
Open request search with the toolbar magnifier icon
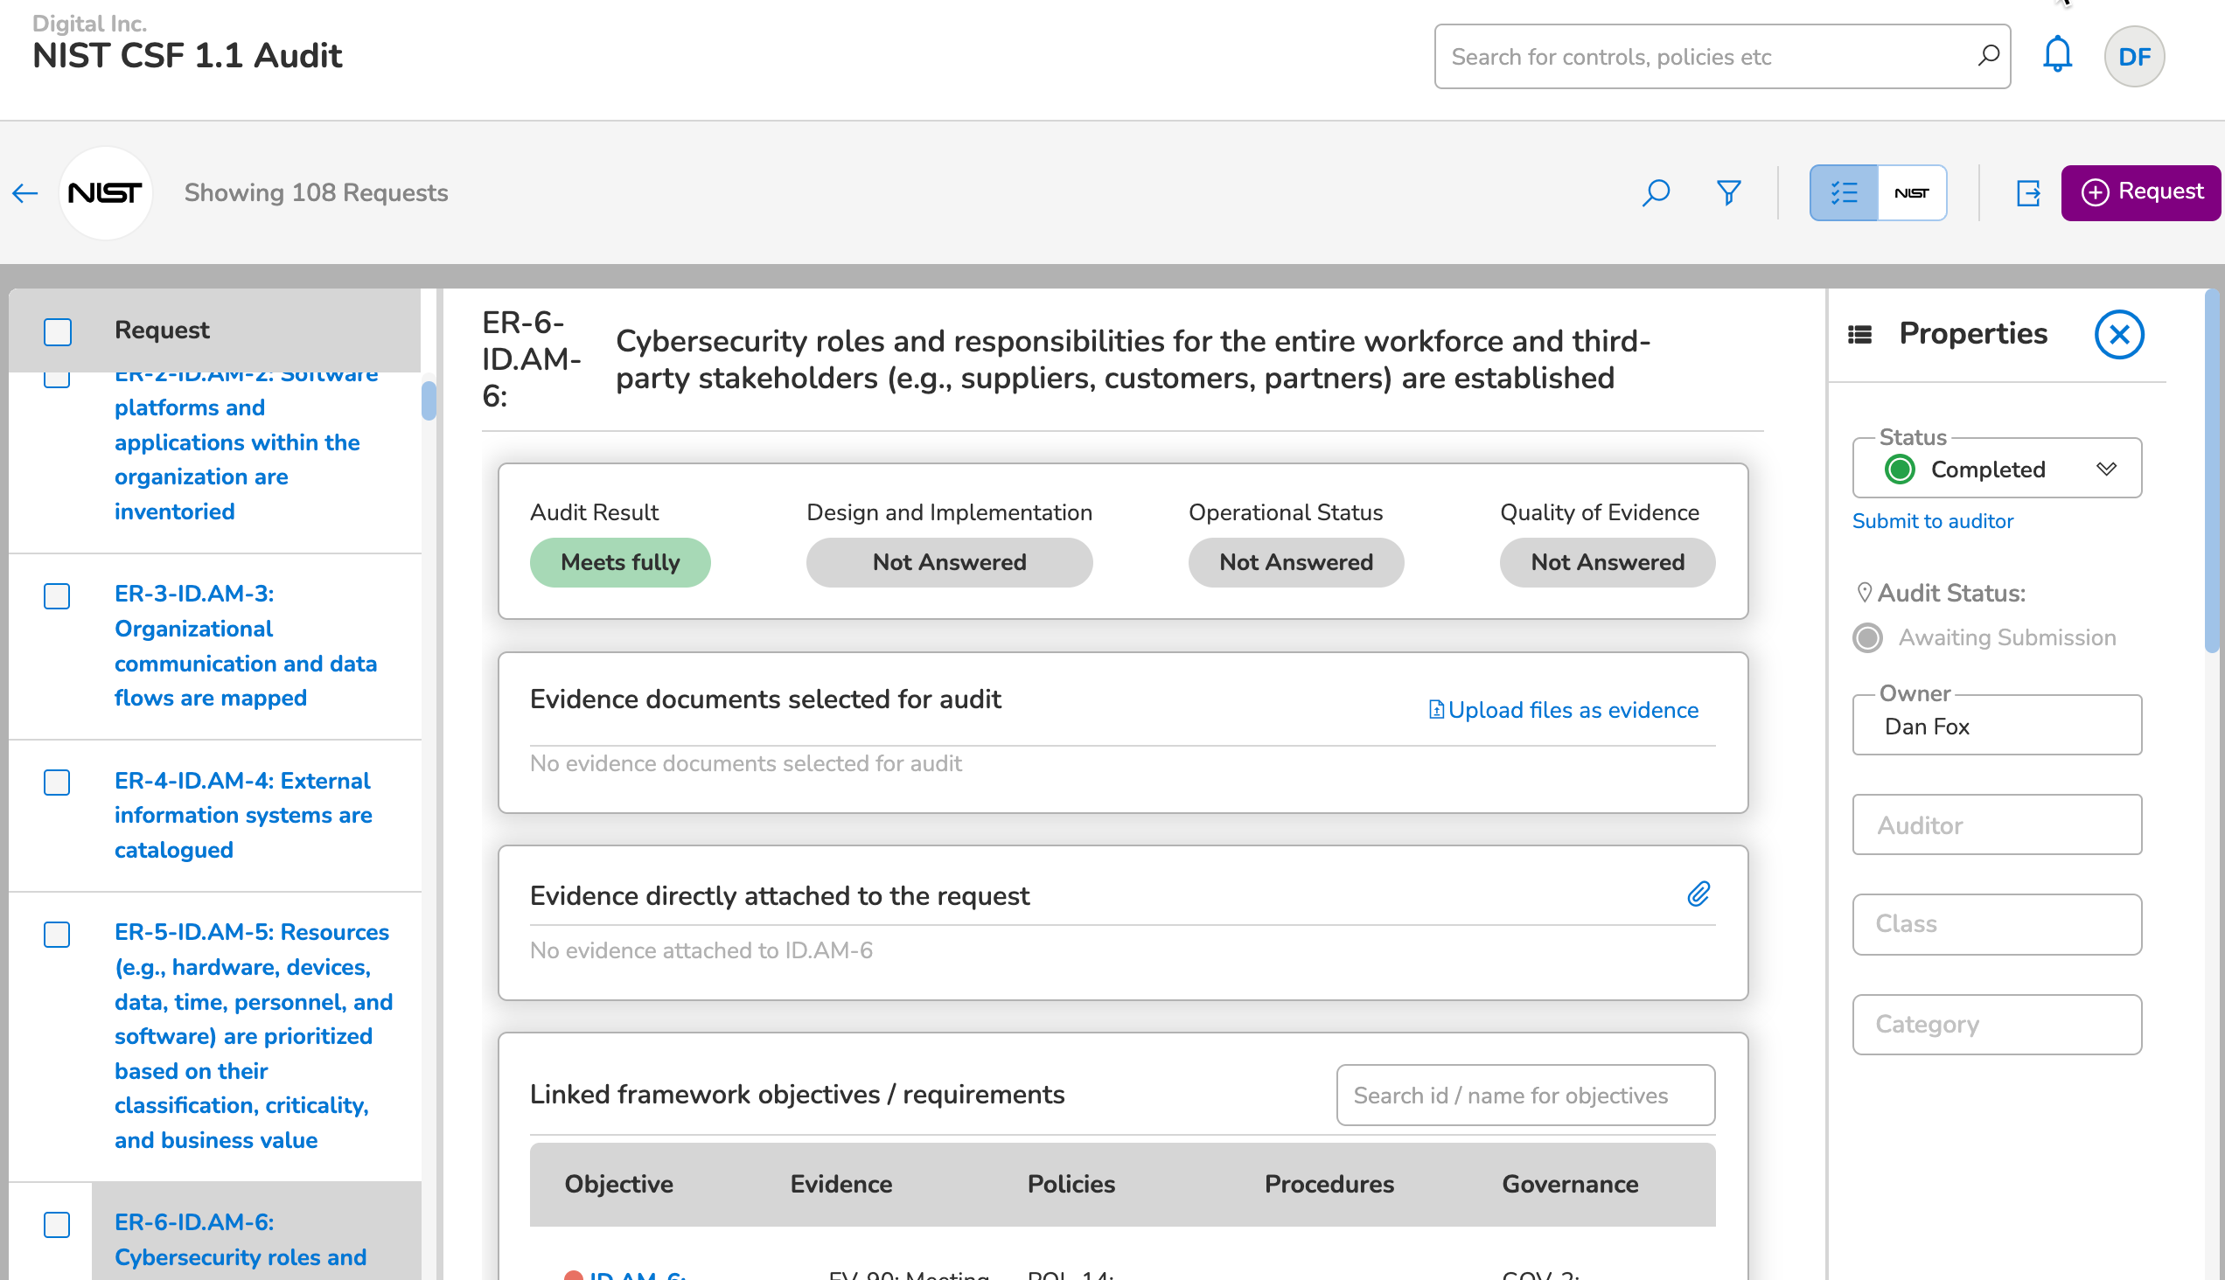(x=1655, y=192)
